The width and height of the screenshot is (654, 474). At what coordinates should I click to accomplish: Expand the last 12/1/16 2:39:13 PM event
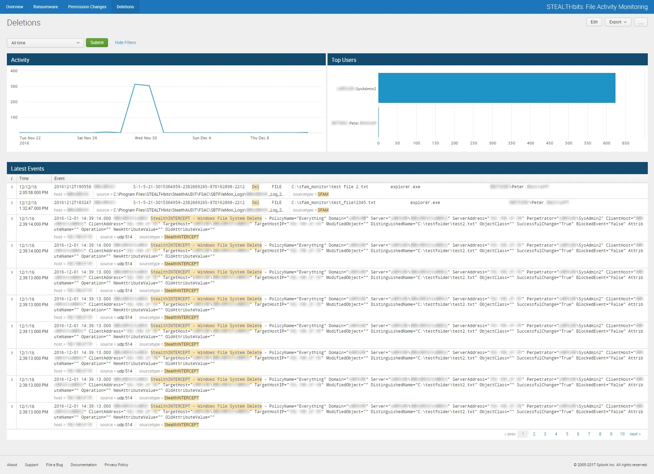[12, 407]
